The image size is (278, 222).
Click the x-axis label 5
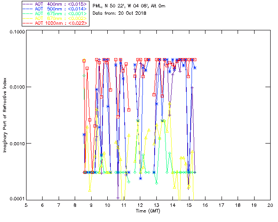click(x=26, y=205)
